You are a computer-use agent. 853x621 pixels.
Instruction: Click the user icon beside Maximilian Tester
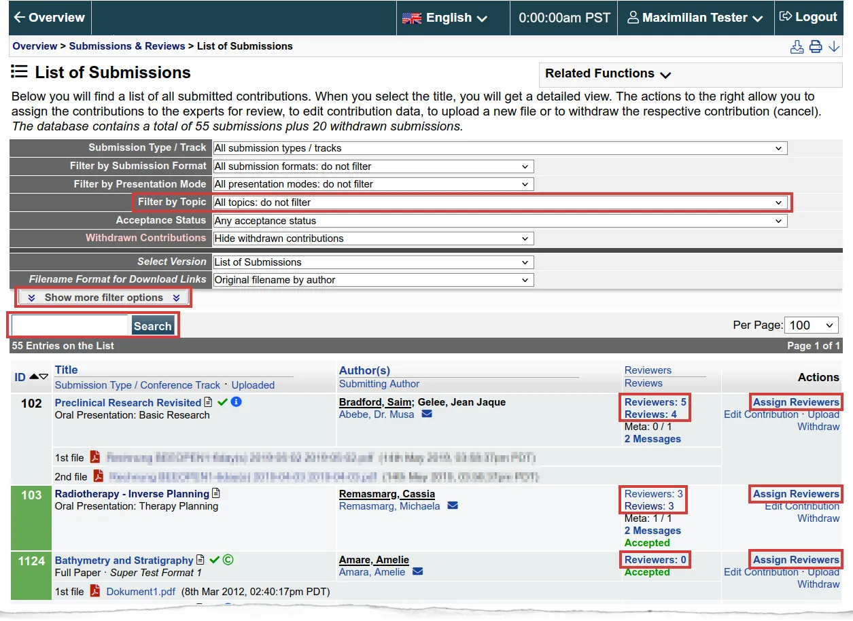pyautogui.click(x=633, y=18)
